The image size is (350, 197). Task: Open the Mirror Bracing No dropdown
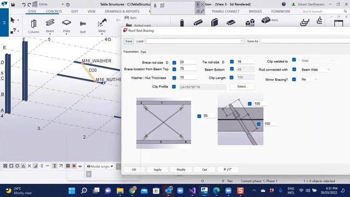pyautogui.click(x=309, y=79)
